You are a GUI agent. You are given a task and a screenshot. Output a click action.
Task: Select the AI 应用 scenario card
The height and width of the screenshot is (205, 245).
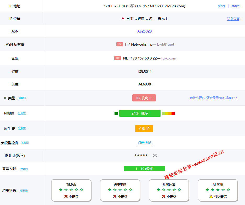coord(218,190)
